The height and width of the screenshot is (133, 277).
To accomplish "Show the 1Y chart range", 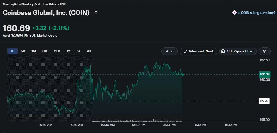I will pos(68,51).
